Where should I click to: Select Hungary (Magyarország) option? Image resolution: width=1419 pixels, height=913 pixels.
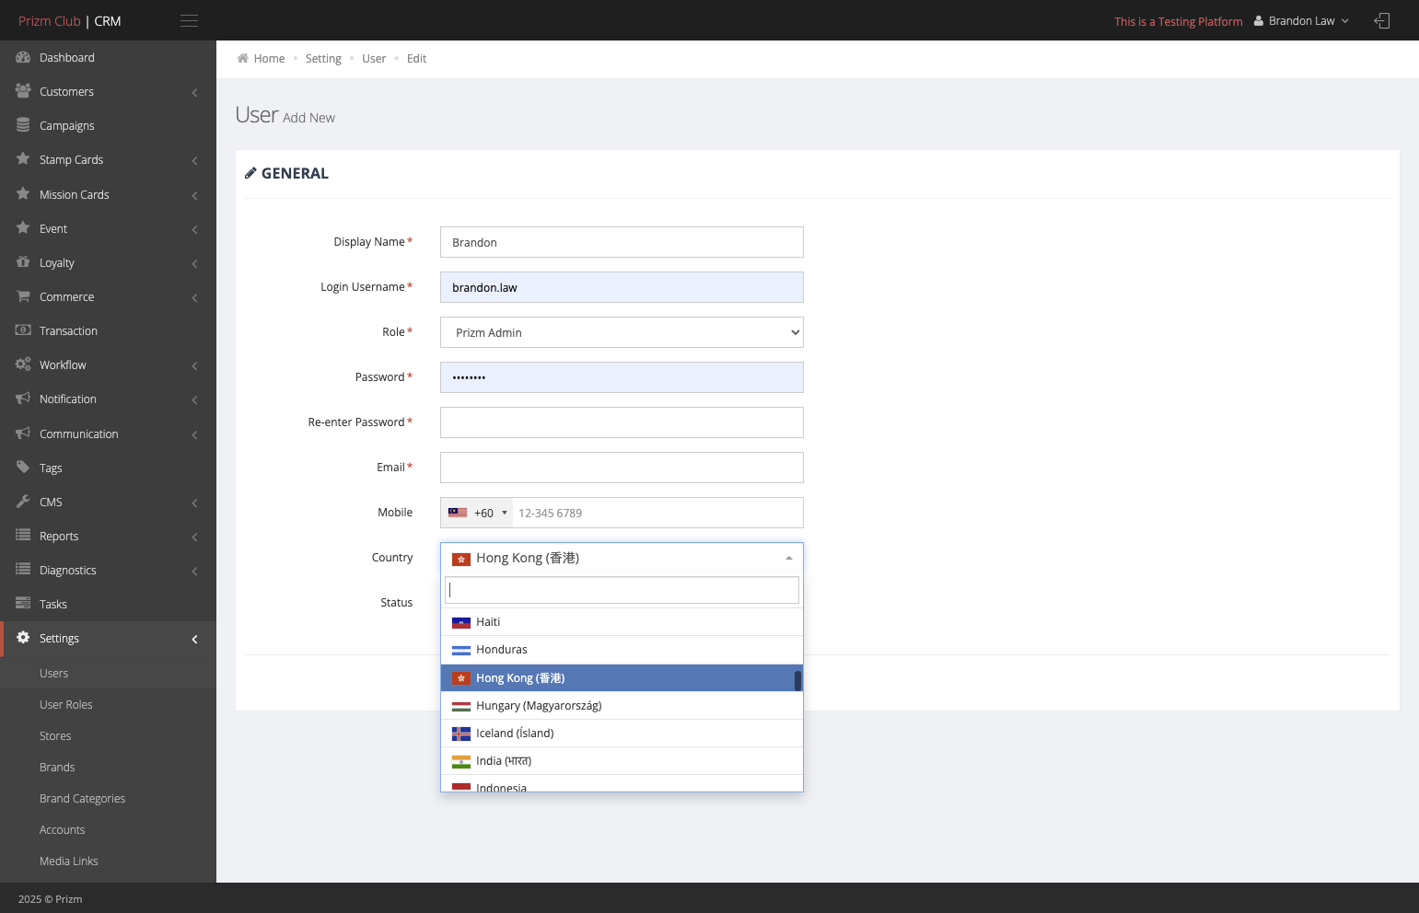(x=622, y=706)
